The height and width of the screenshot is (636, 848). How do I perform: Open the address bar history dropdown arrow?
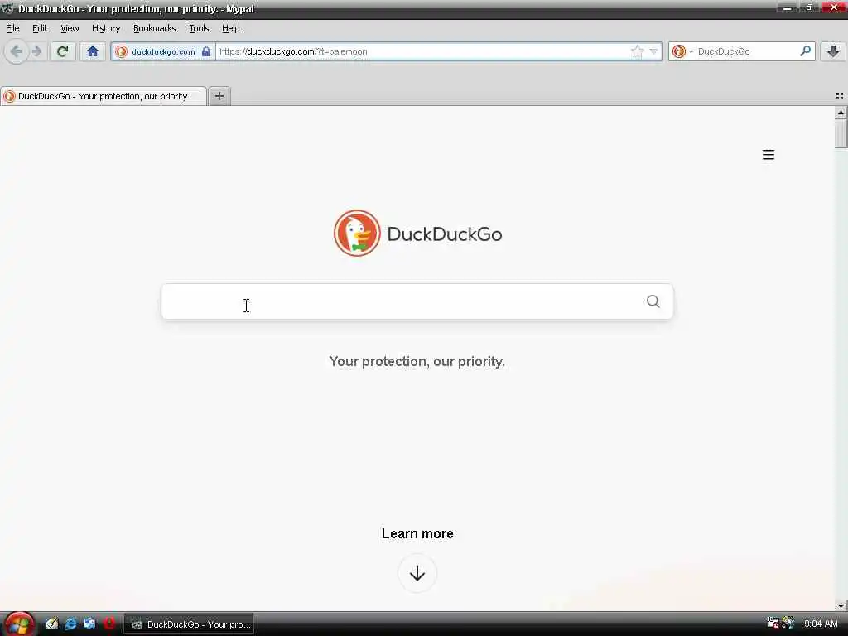pyautogui.click(x=653, y=51)
